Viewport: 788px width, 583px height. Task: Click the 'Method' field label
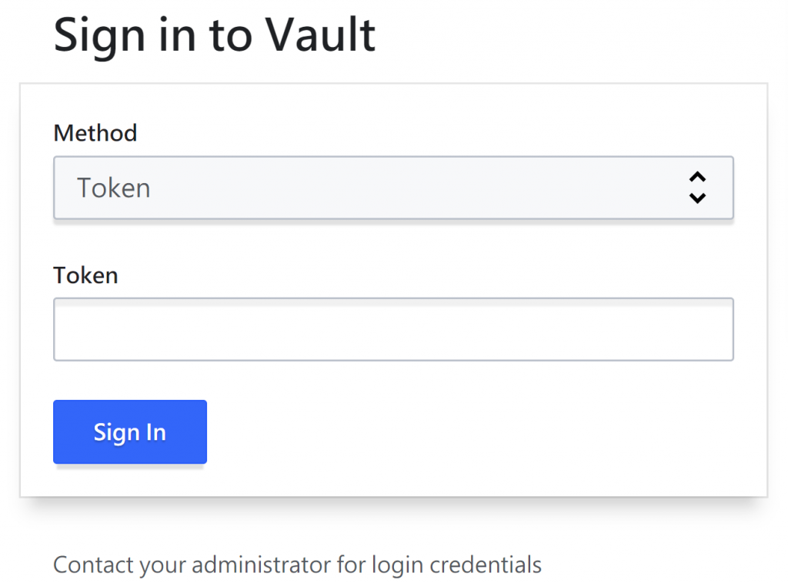point(95,133)
